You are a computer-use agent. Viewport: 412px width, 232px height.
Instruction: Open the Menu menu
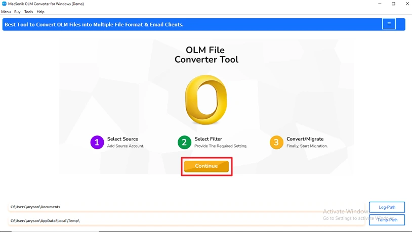pos(6,12)
